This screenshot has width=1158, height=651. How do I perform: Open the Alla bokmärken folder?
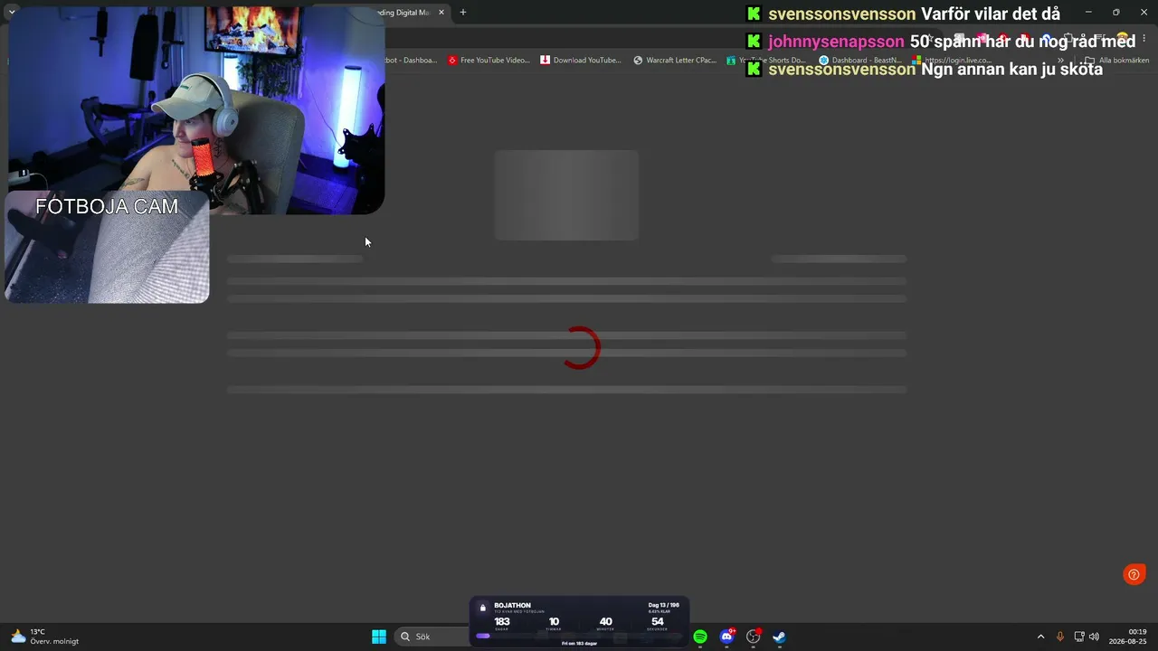[x=1117, y=61]
